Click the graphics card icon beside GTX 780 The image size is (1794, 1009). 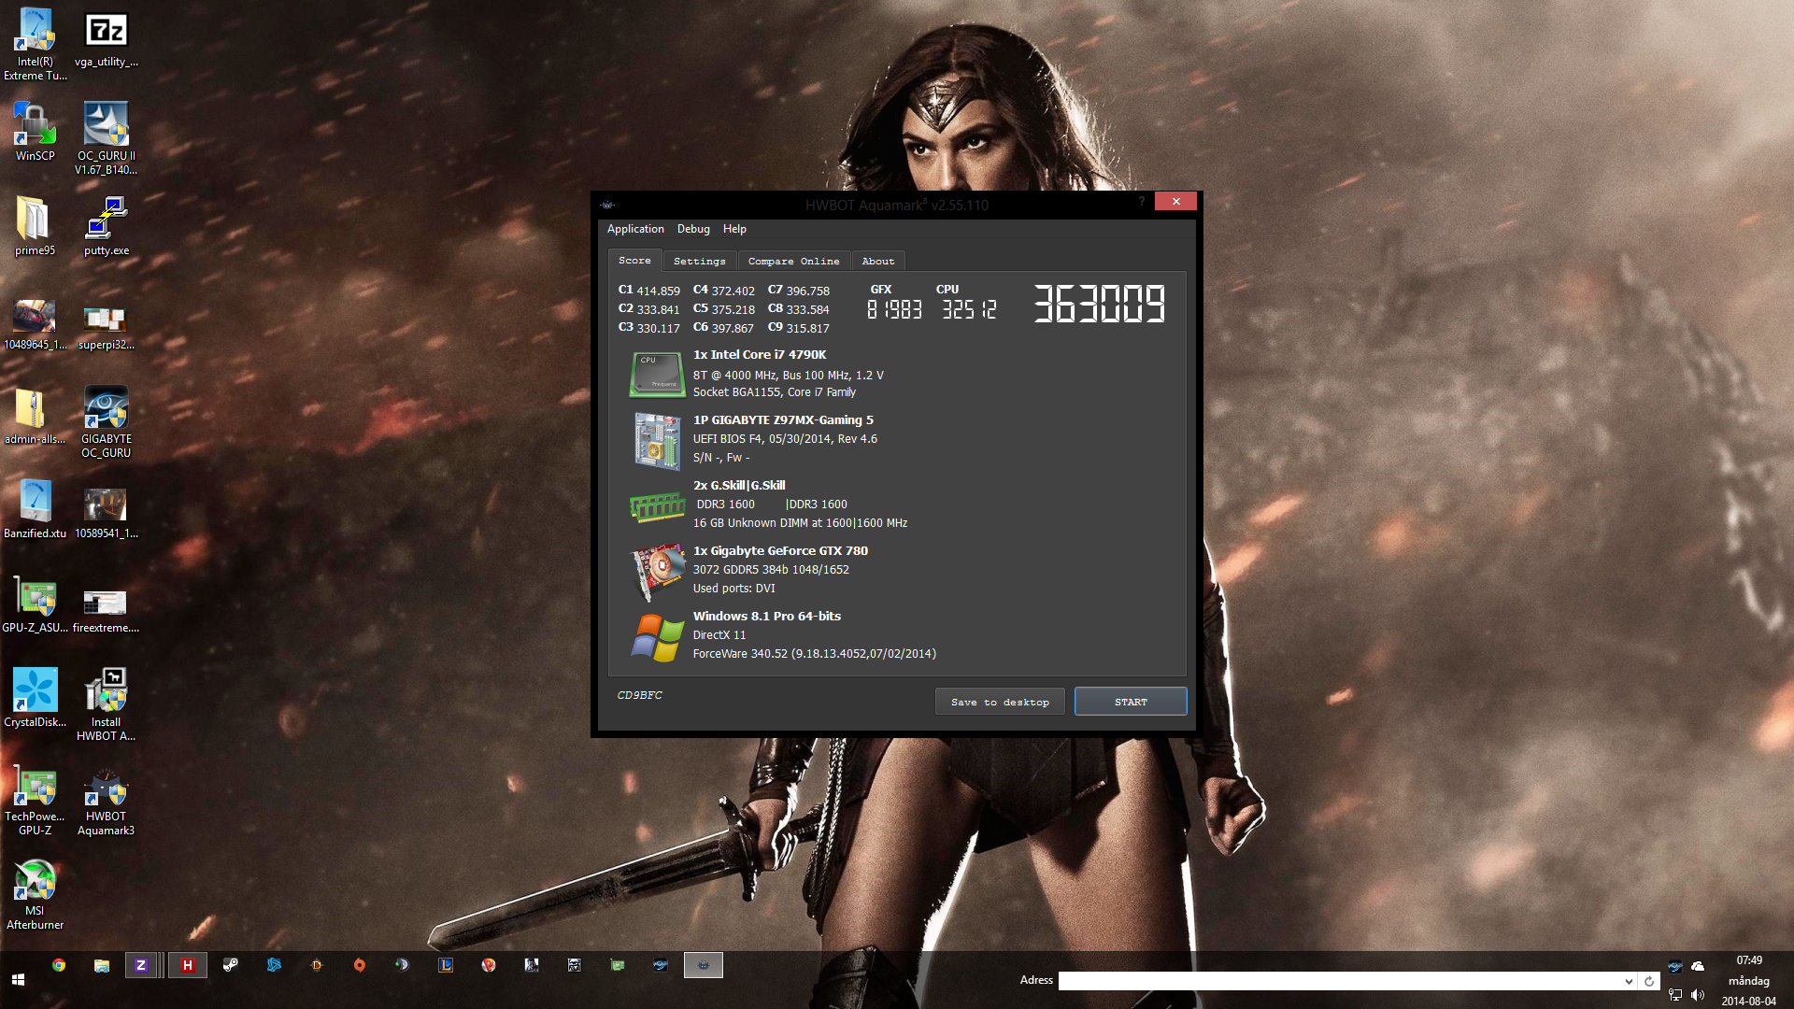pyautogui.click(x=658, y=571)
